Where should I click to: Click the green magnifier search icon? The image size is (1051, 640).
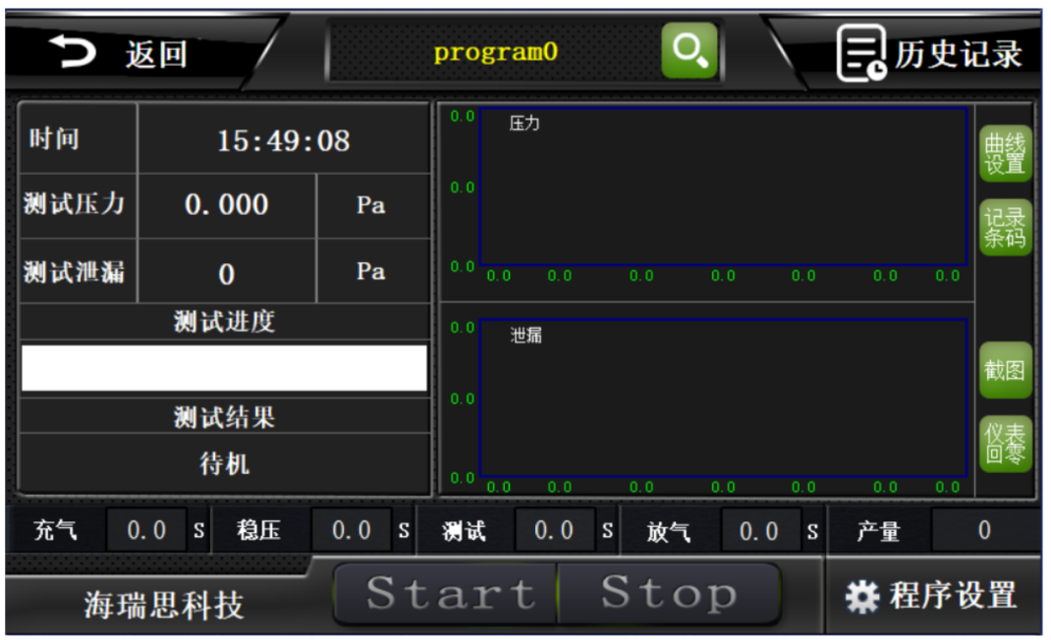689,50
